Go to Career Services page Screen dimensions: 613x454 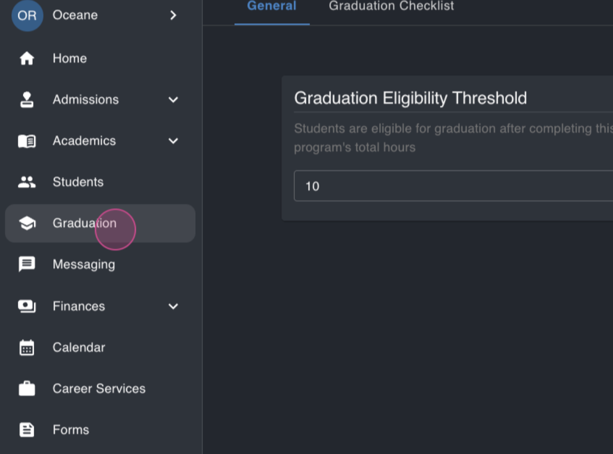tap(100, 388)
